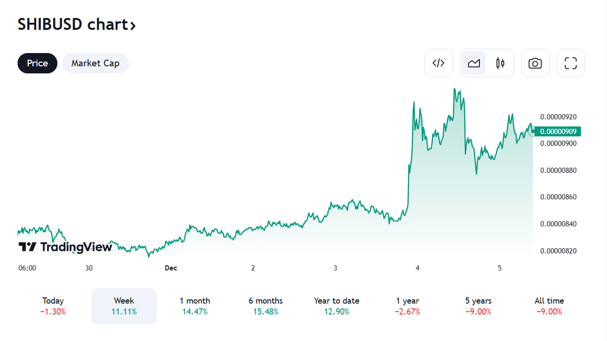Switch to area chart style
The image size is (607, 341).
click(474, 63)
